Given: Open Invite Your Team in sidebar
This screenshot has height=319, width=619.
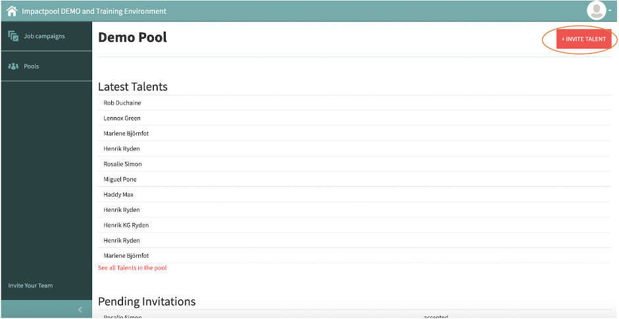Looking at the screenshot, I should [30, 285].
